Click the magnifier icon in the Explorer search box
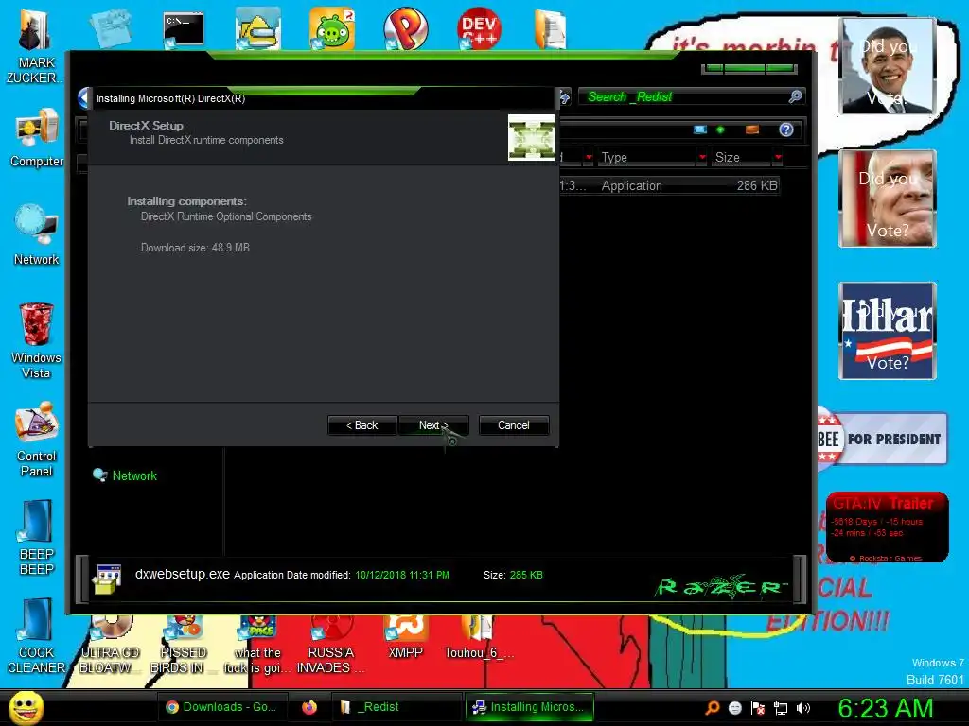Viewport: 969px width, 726px height. tap(795, 96)
